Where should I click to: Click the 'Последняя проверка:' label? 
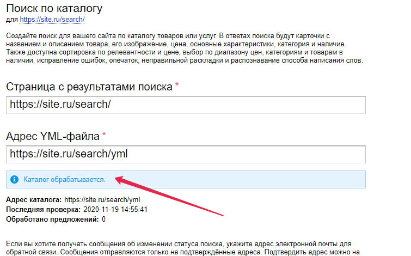43,210
